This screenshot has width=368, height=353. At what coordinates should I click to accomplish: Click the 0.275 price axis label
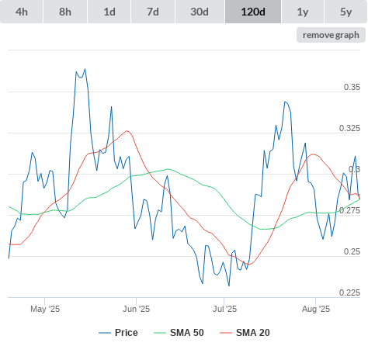tap(349, 210)
